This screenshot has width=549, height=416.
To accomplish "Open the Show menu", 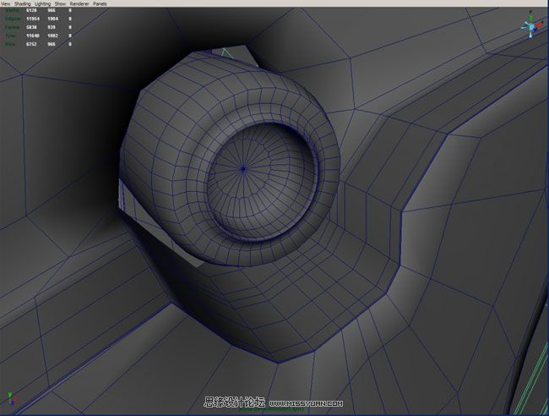I will click(61, 3).
